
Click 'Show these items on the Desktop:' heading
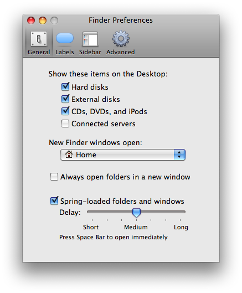[108, 74]
